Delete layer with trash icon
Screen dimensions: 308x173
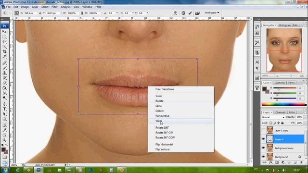pos(301,162)
